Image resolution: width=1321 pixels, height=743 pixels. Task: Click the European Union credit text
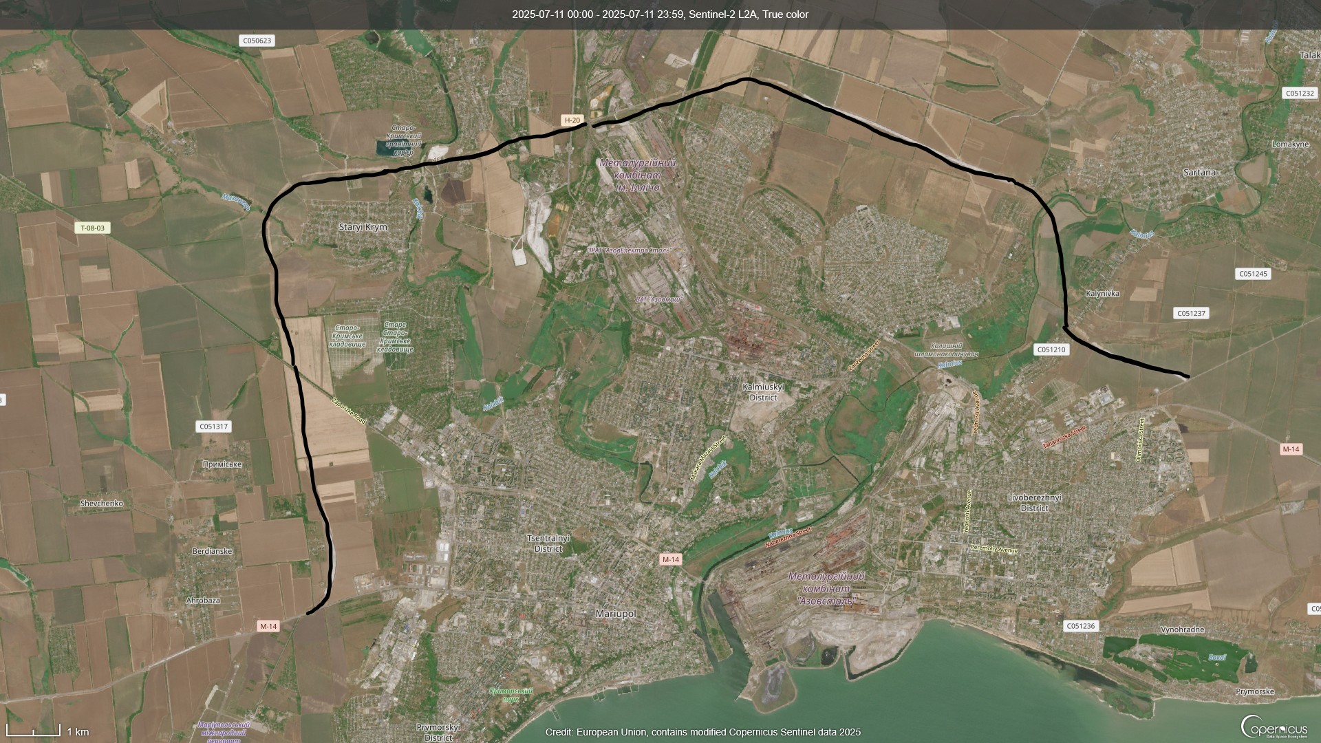point(702,732)
